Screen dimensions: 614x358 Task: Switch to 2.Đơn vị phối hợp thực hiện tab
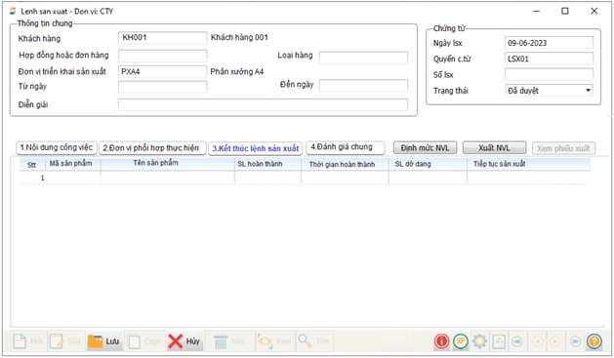point(152,148)
